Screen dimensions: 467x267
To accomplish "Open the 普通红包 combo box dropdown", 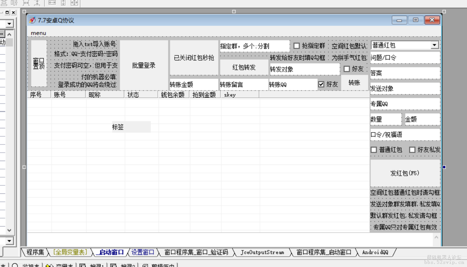I will point(435,45).
